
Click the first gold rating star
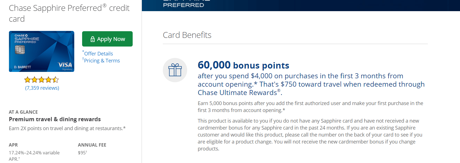tap(27, 80)
